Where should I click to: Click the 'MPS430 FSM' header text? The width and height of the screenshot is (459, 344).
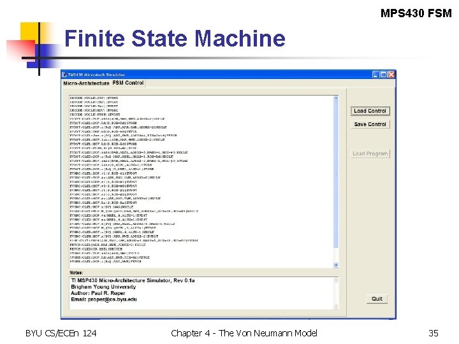416,13
